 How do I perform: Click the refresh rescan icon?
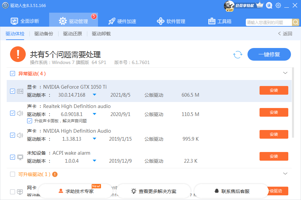[238, 55]
